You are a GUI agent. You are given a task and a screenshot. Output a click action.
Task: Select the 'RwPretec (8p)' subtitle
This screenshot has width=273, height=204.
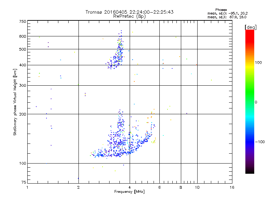click(x=130, y=16)
